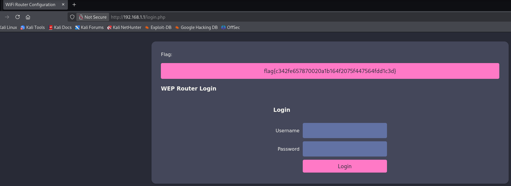511x186 pixels.
Task: Click the Username label
Action: (x=288, y=131)
